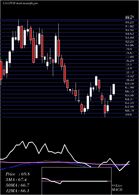The width and height of the screenshot is (139, 195).
Task: Select the 71.52 axis value
Action: click(129, 76)
